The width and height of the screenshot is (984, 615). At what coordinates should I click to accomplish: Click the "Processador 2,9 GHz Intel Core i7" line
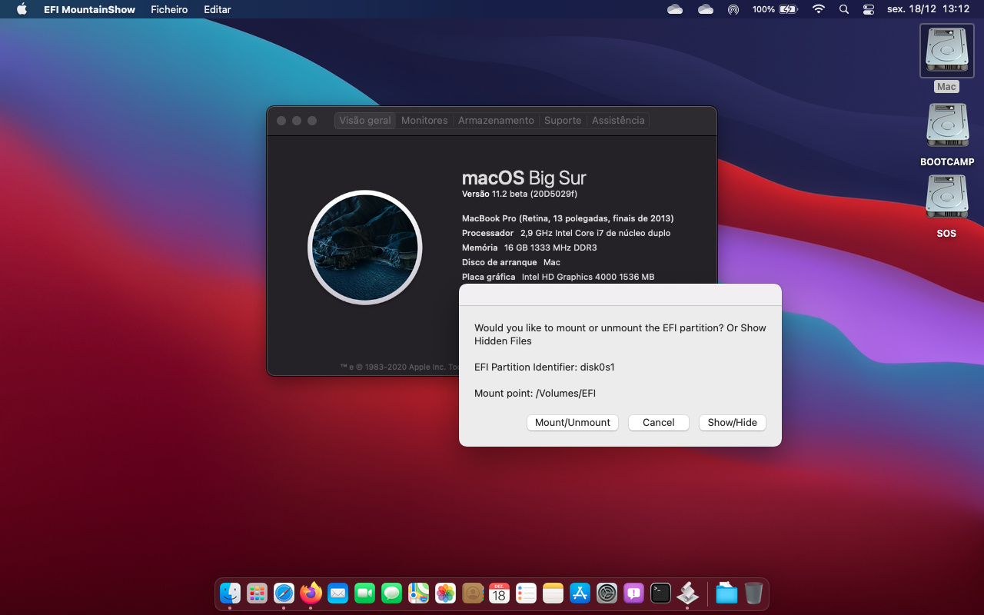(x=567, y=233)
